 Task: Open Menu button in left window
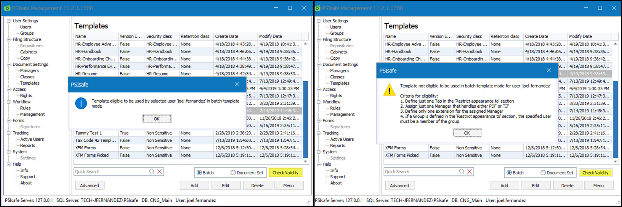(x=288, y=185)
